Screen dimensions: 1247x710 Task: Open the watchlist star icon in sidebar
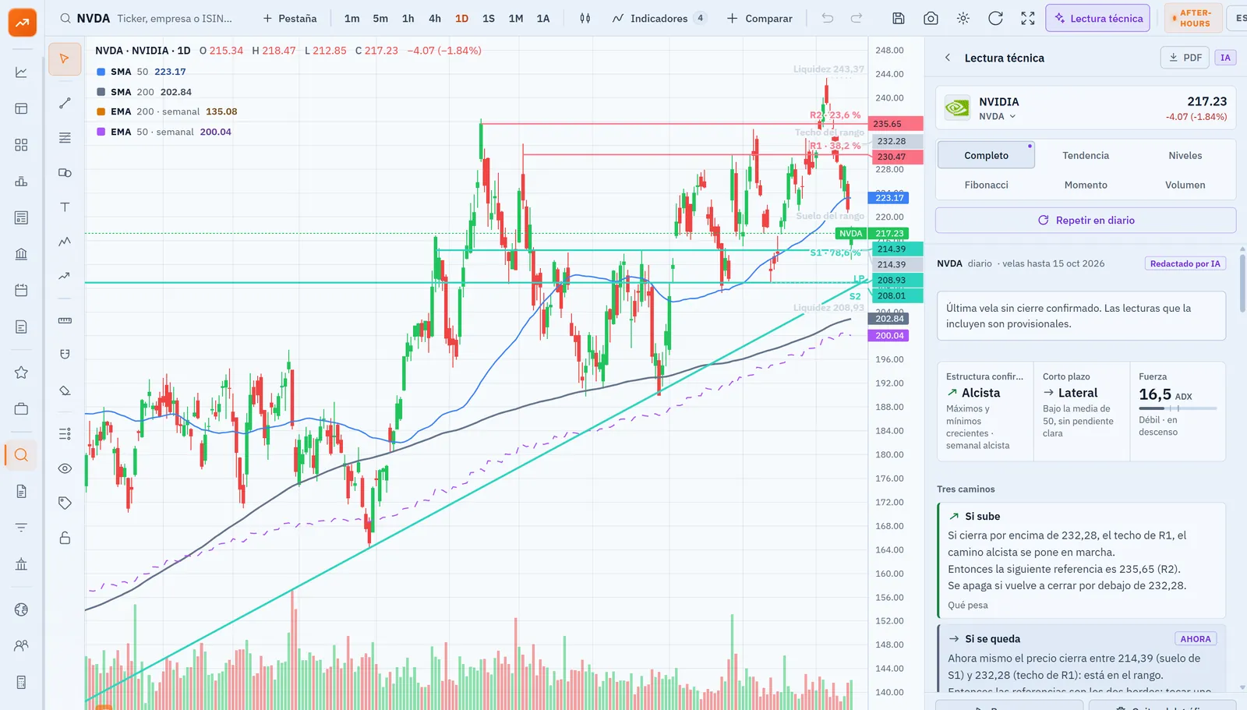click(21, 373)
